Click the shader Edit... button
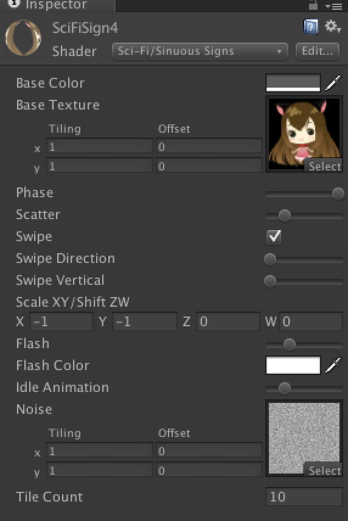348x521 pixels. point(317,51)
